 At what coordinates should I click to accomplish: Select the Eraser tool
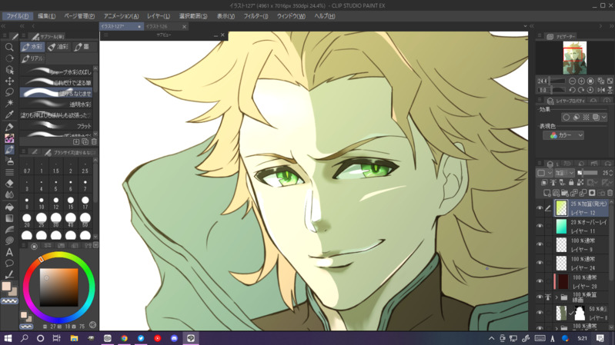click(9, 184)
